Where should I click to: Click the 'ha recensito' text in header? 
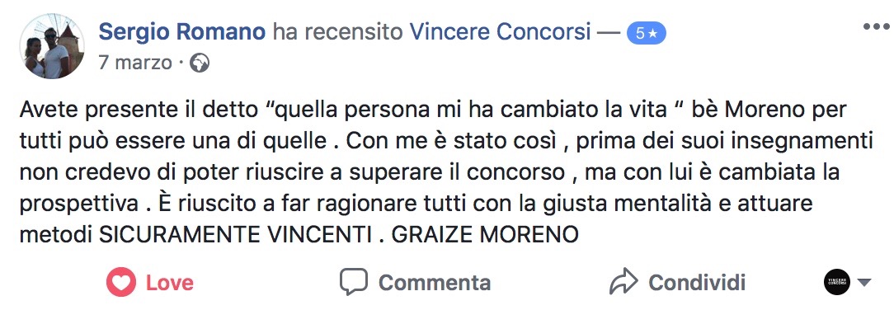(x=338, y=33)
